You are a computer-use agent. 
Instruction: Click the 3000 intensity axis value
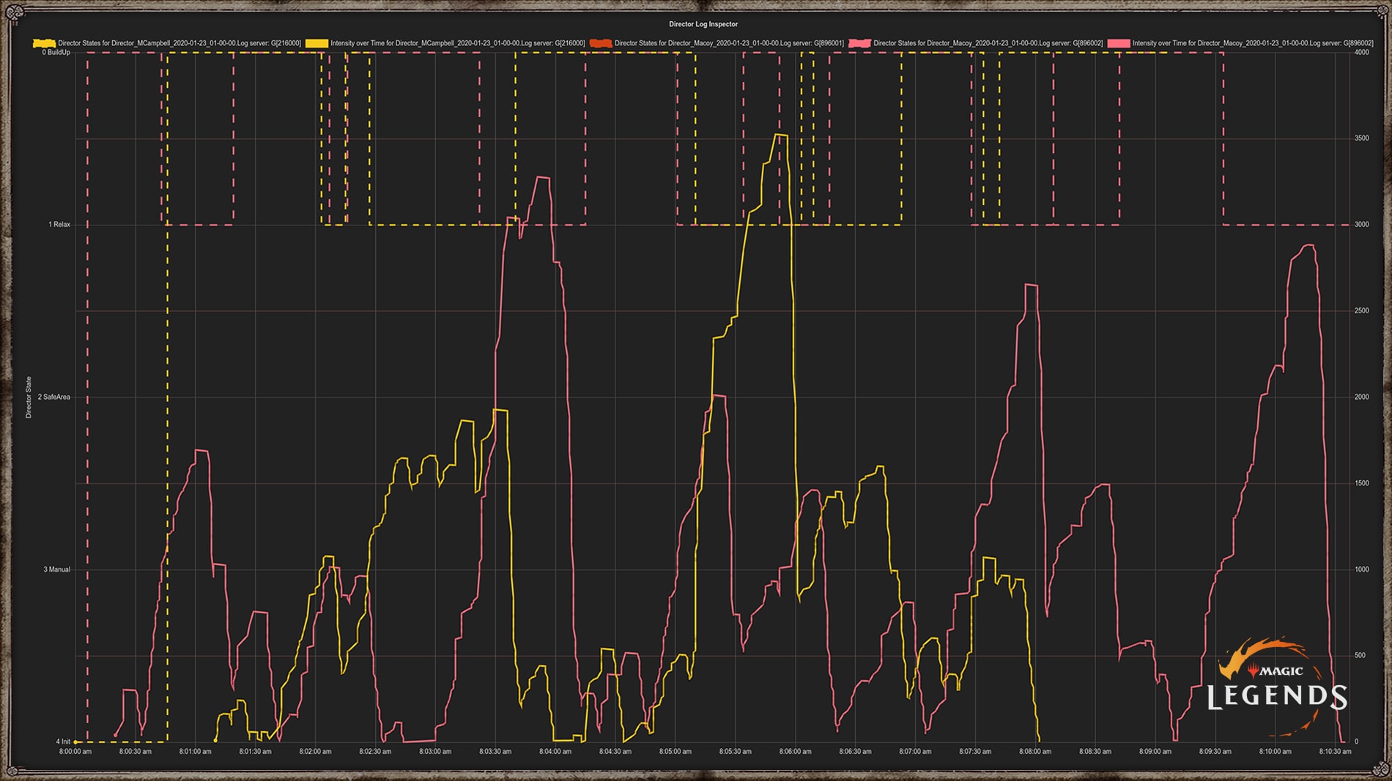point(1362,225)
